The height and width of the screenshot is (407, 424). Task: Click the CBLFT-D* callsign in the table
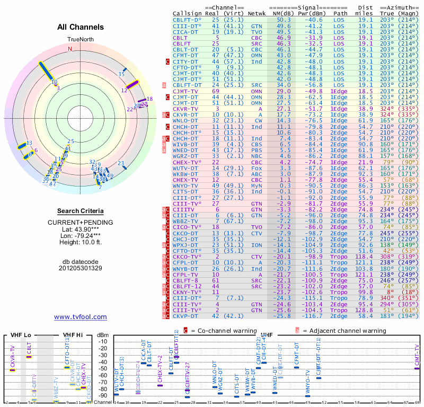click(187, 19)
